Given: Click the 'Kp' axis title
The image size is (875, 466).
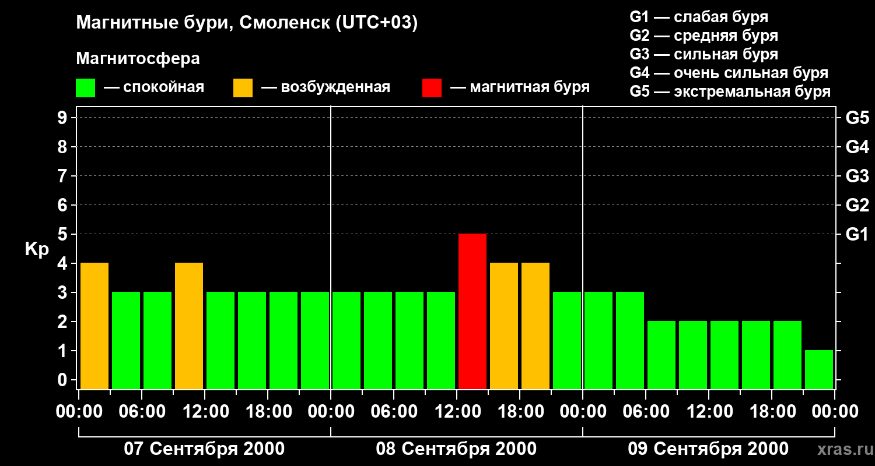Looking at the screenshot, I should tap(37, 249).
